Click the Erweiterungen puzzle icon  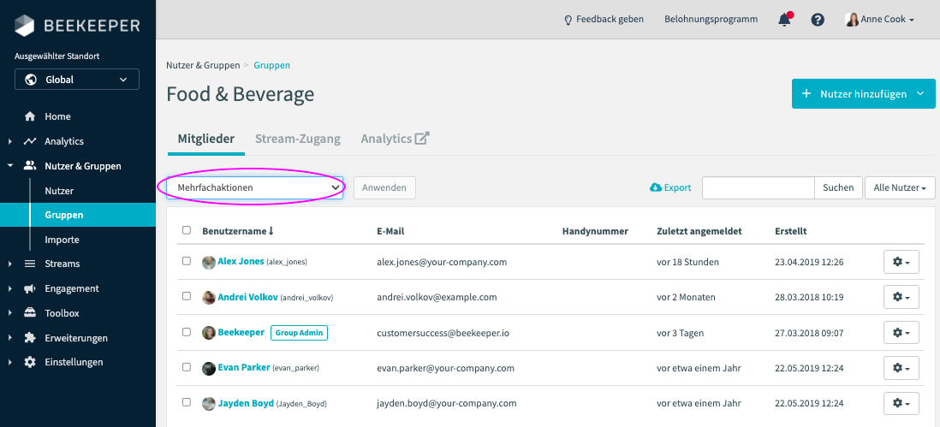click(x=30, y=338)
